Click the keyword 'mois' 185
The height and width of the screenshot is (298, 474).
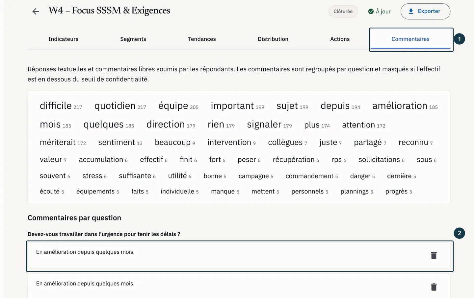click(x=55, y=125)
